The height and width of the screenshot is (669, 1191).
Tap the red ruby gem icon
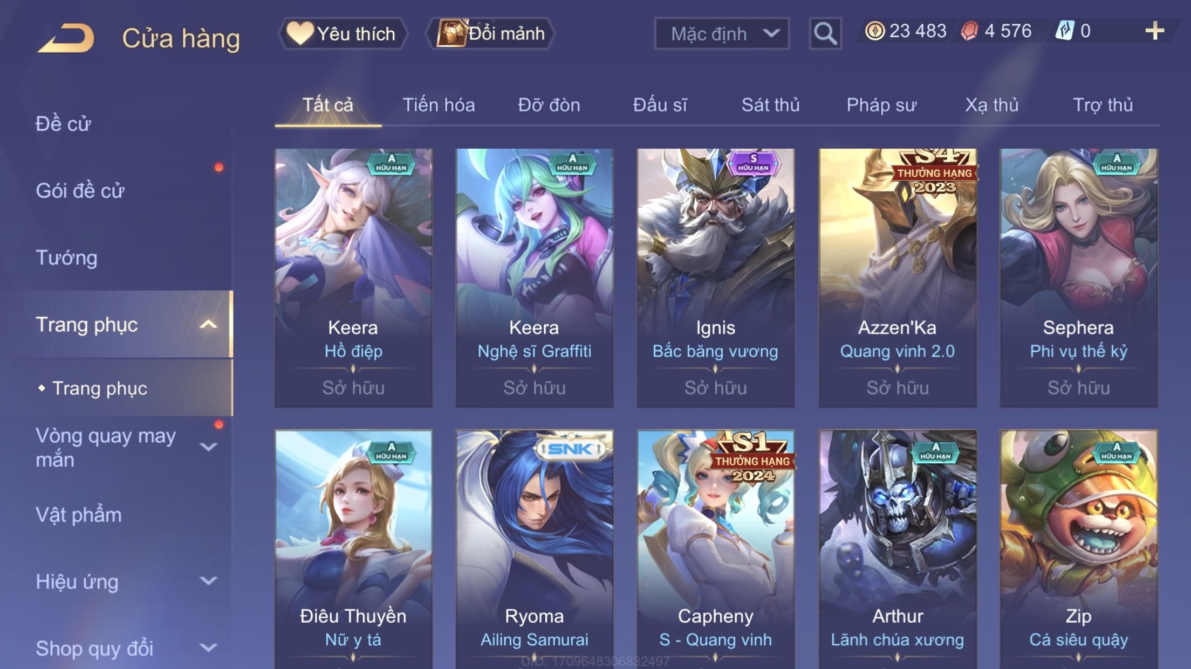pos(969,31)
